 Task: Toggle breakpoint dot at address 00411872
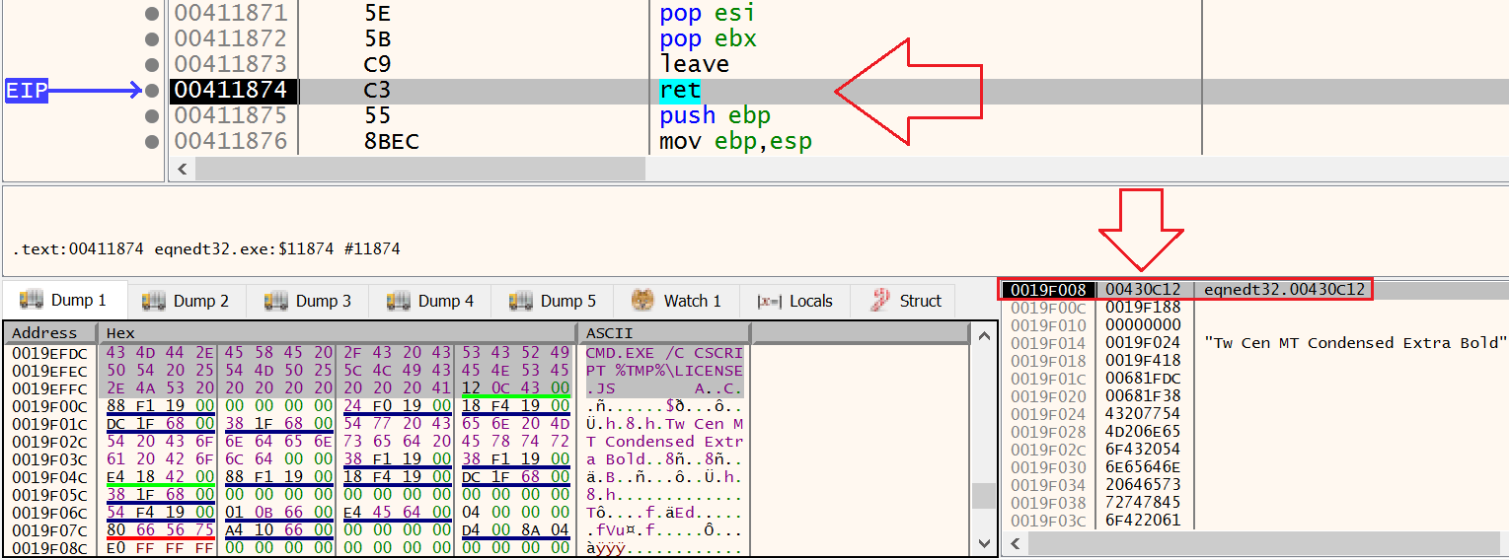152,39
